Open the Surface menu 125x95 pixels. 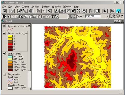pyautogui.click(x=46, y=7)
